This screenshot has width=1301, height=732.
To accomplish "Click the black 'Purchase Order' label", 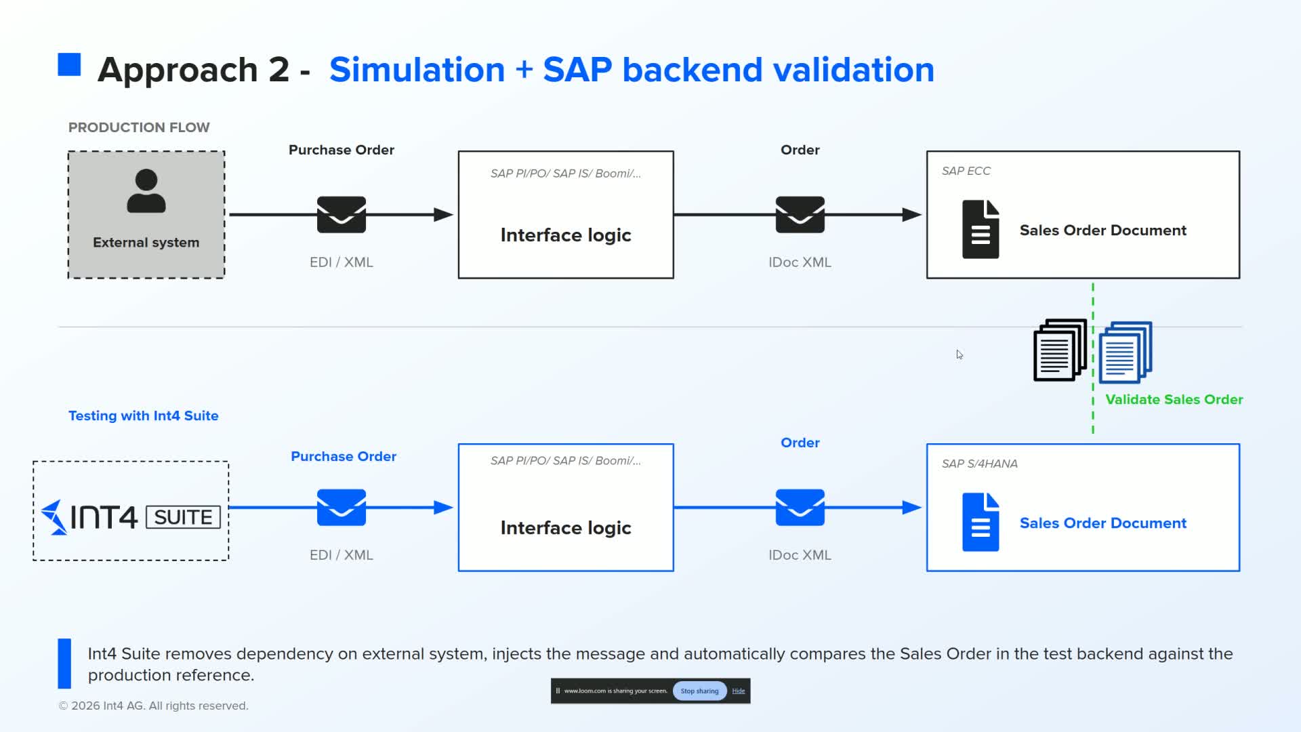I will click(342, 150).
